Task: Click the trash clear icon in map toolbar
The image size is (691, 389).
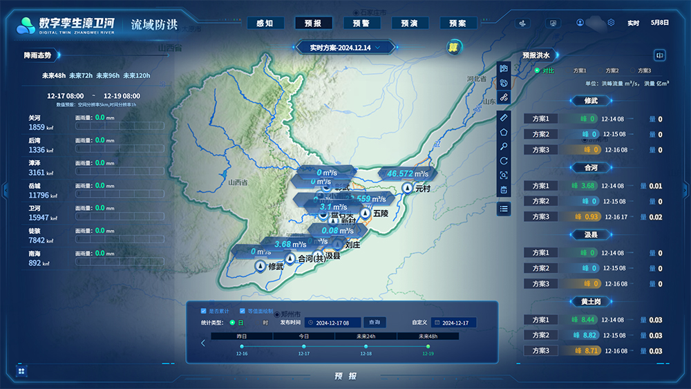Action: pyautogui.click(x=504, y=190)
